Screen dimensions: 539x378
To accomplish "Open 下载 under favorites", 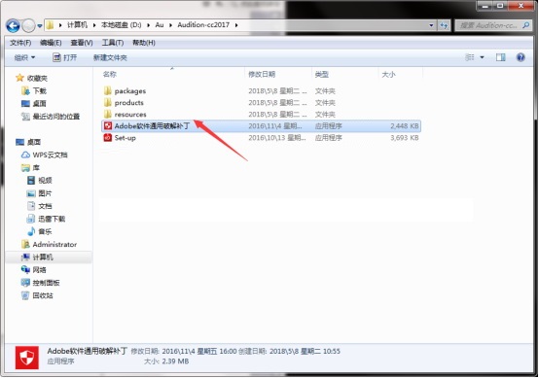I will pos(40,91).
